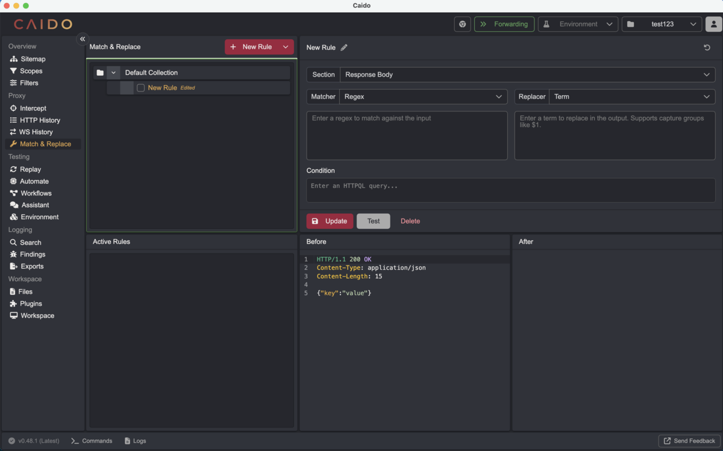
Task: Click the Workspace monitor icon
Action: (13, 316)
